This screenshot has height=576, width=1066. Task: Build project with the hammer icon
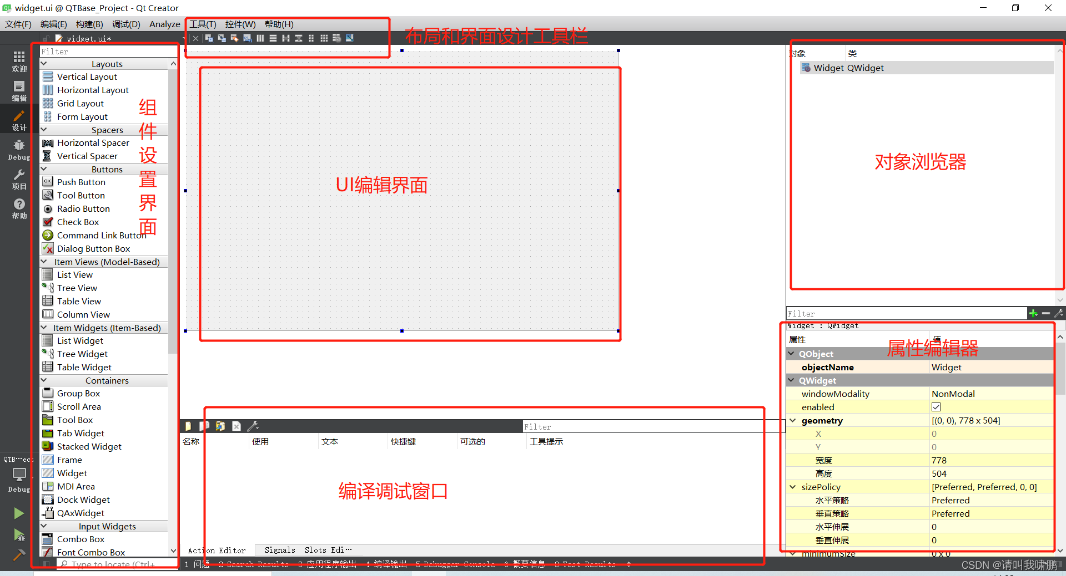click(19, 555)
